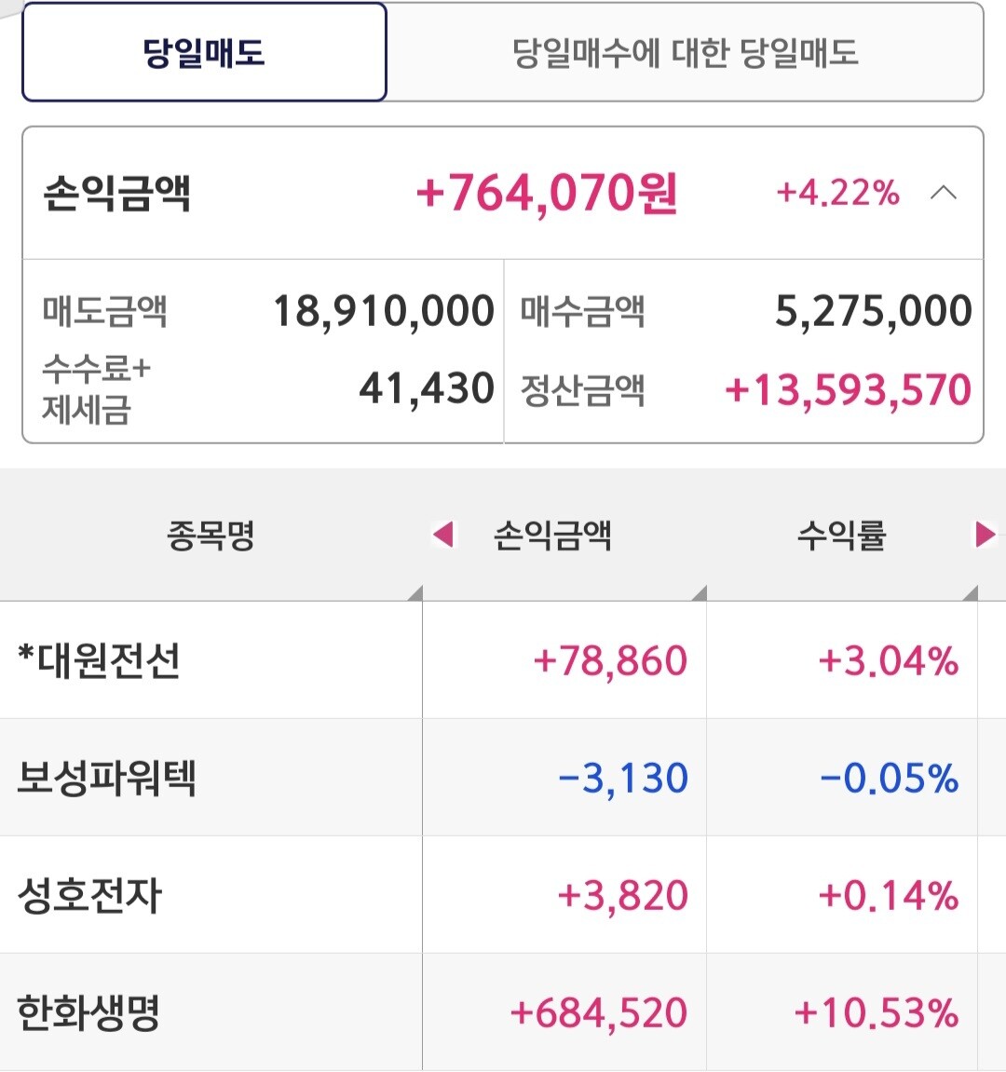Sort by 손익금액 column header
This screenshot has width=1006, height=1072.
[x=552, y=536]
